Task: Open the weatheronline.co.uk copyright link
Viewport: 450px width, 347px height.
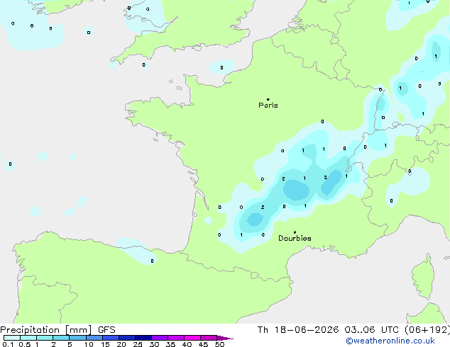Action: (390, 341)
